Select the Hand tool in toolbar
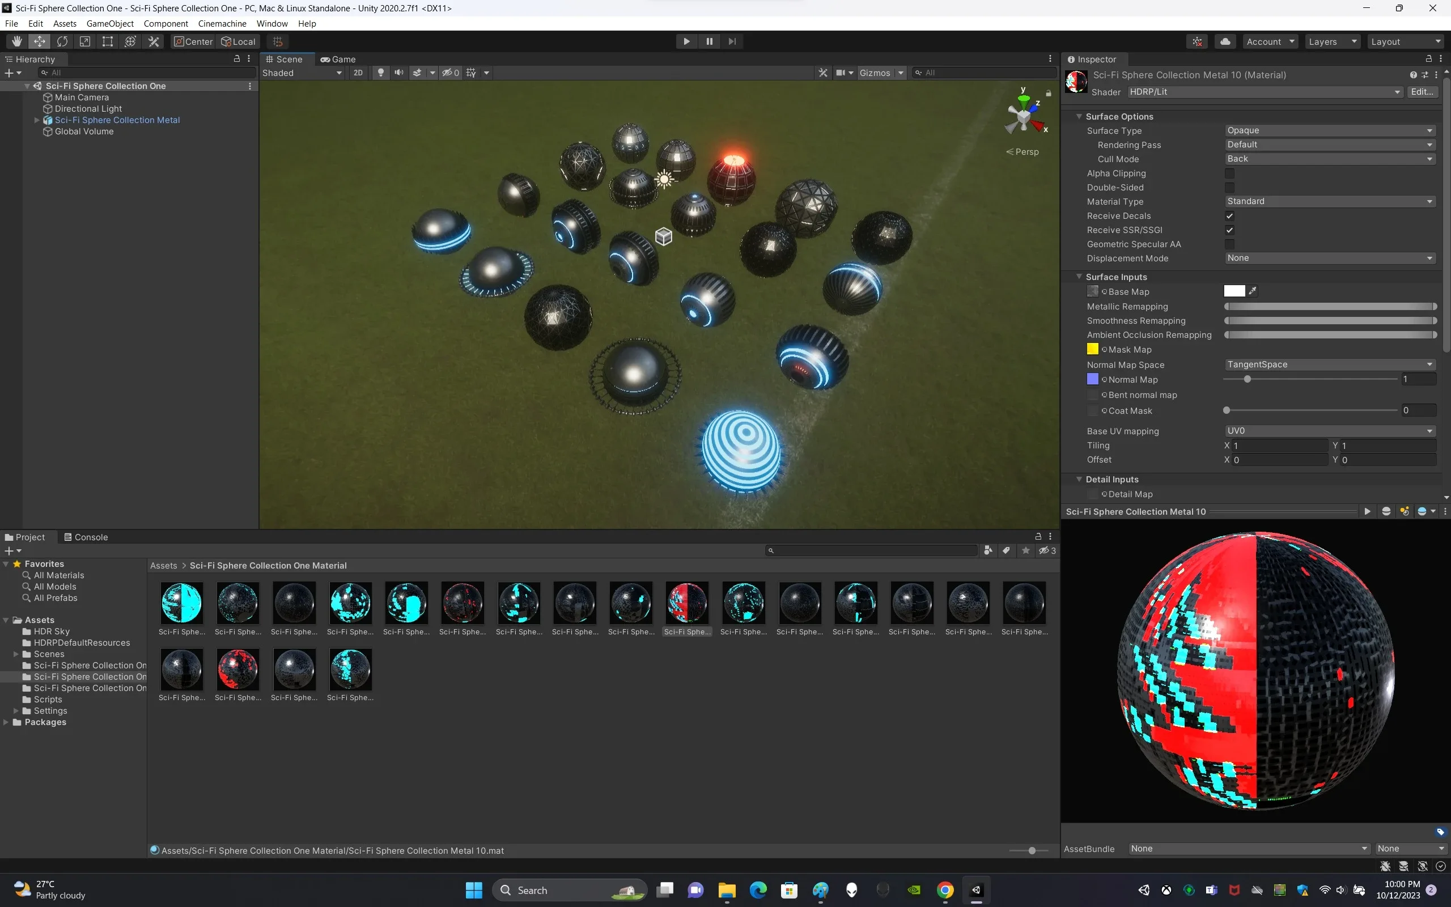Image resolution: width=1451 pixels, height=907 pixels. click(17, 41)
